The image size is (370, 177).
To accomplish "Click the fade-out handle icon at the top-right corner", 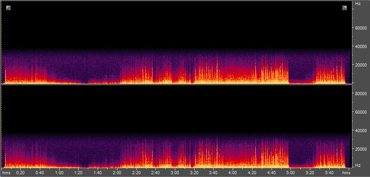I will (x=345, y=8).
